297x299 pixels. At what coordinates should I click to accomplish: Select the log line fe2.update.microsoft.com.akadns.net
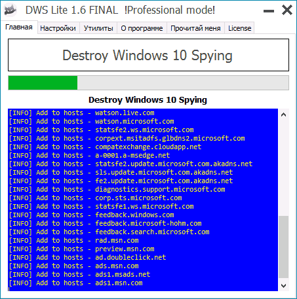point(121,181)
